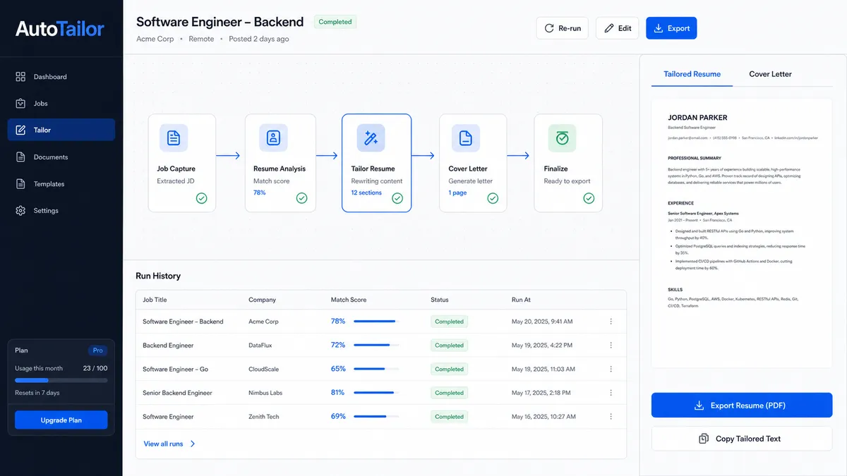
Task: Select the Documents menu item label
Action: [x=51, y=157]
